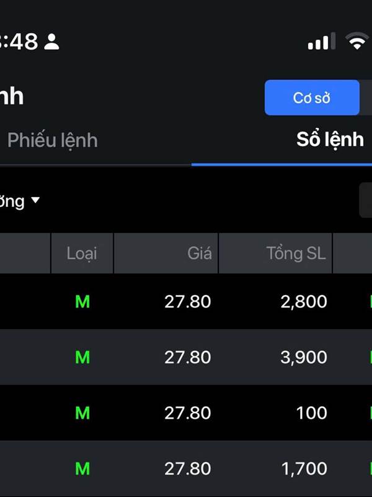This screenshot has height=497, width=372.
Task: Tap the 27.80 price in first row
Action: click(x=187, y=302)
